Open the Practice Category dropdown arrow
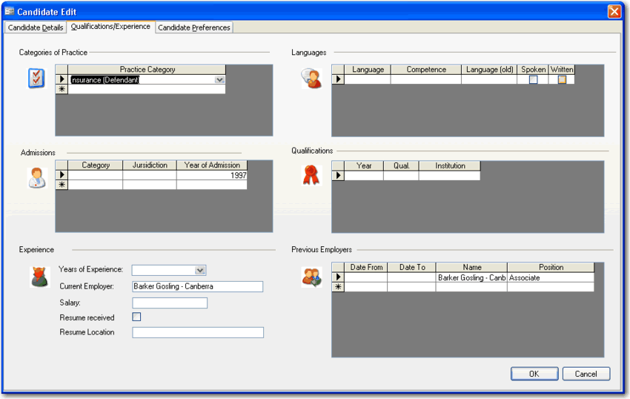The image size is (630, 399). (x=219, y=79)
